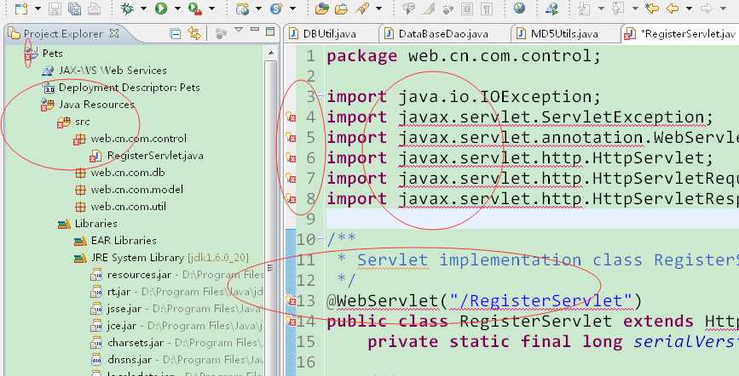Click the Open Task folder icon
The height and width of the screenshot is (376, 739).
click(341, 9)
